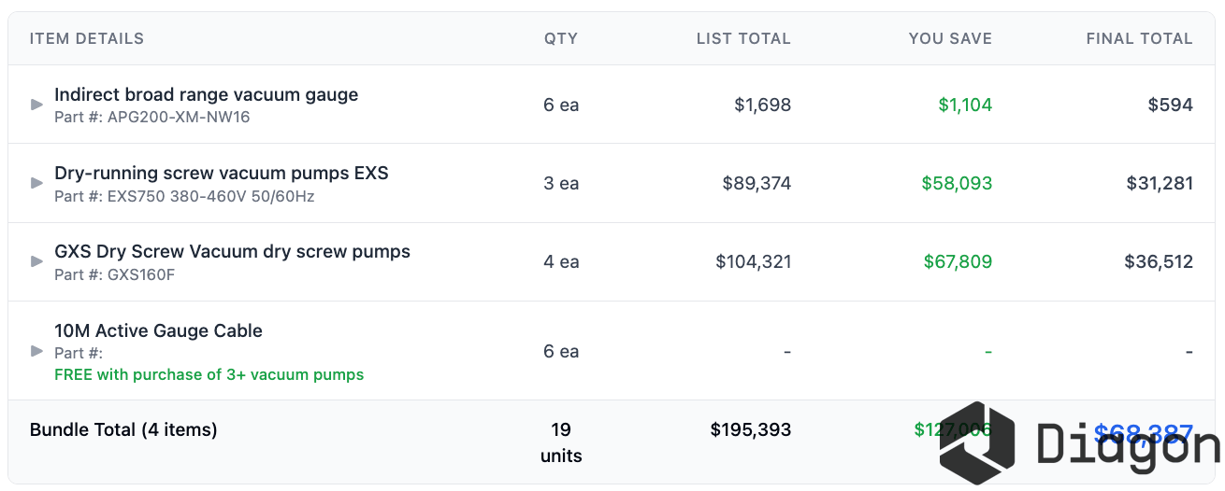
Task: Click the FINAL TOTAL column header
Action: tap(1139, 39)
